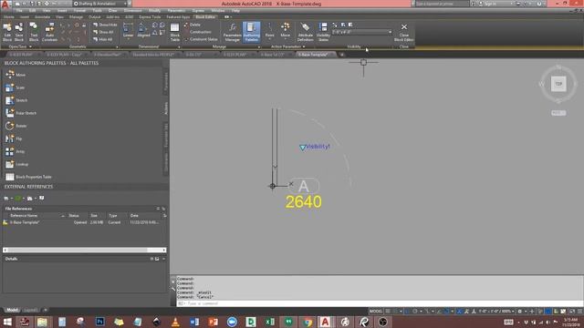The height and width of the screenshot is (328, 584).
Task: Switch to the Annotate ribbon tab
Action: tap(42, 17)
